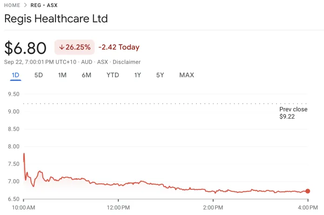Select the 1D time range tab
Image resolution: width=324 pixels, height=215 pixels.
[15, 75]
